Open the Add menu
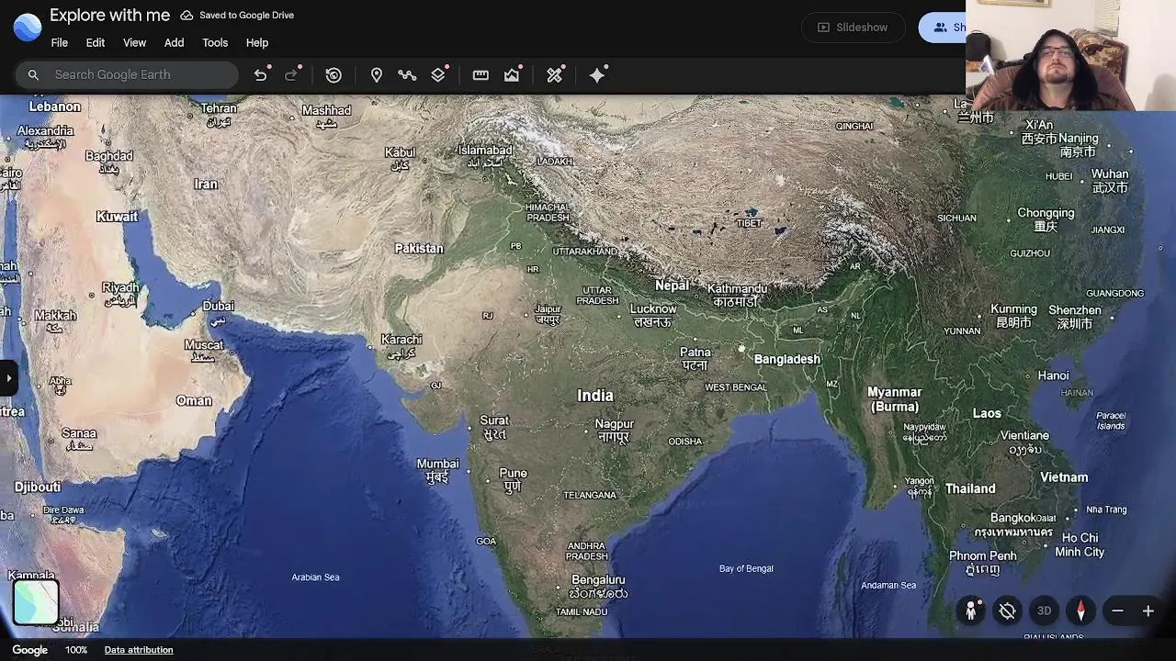This screenshot has height=661, width=1176. point(174,43)
